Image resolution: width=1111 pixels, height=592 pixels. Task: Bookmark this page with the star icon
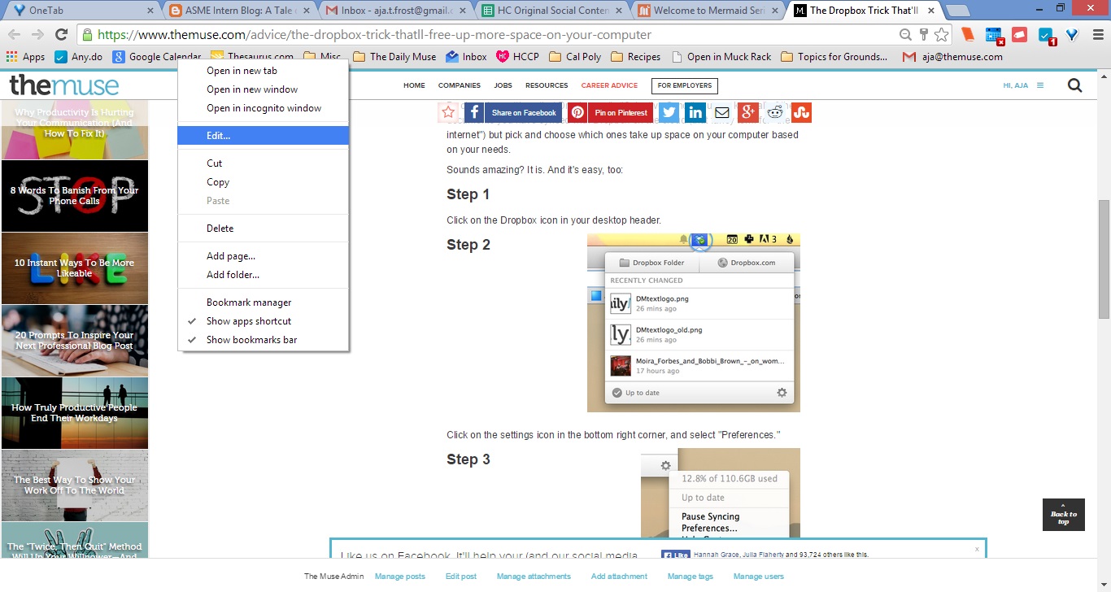click(941, 35)
